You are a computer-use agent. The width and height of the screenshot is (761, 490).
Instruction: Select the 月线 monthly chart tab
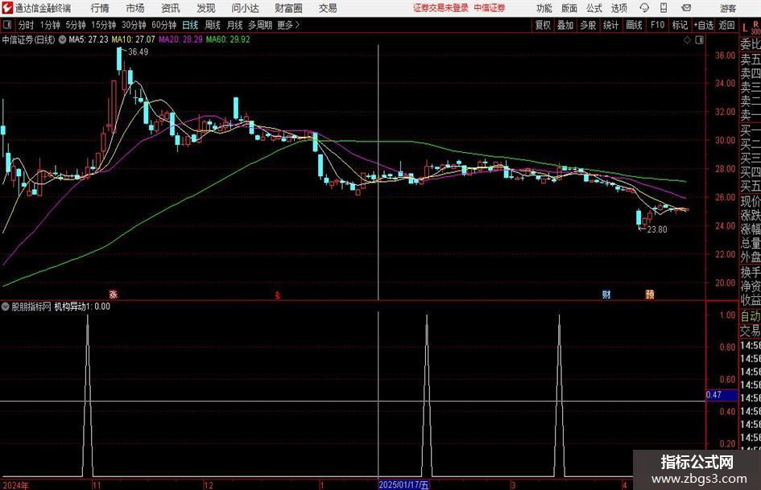(235, 25)
